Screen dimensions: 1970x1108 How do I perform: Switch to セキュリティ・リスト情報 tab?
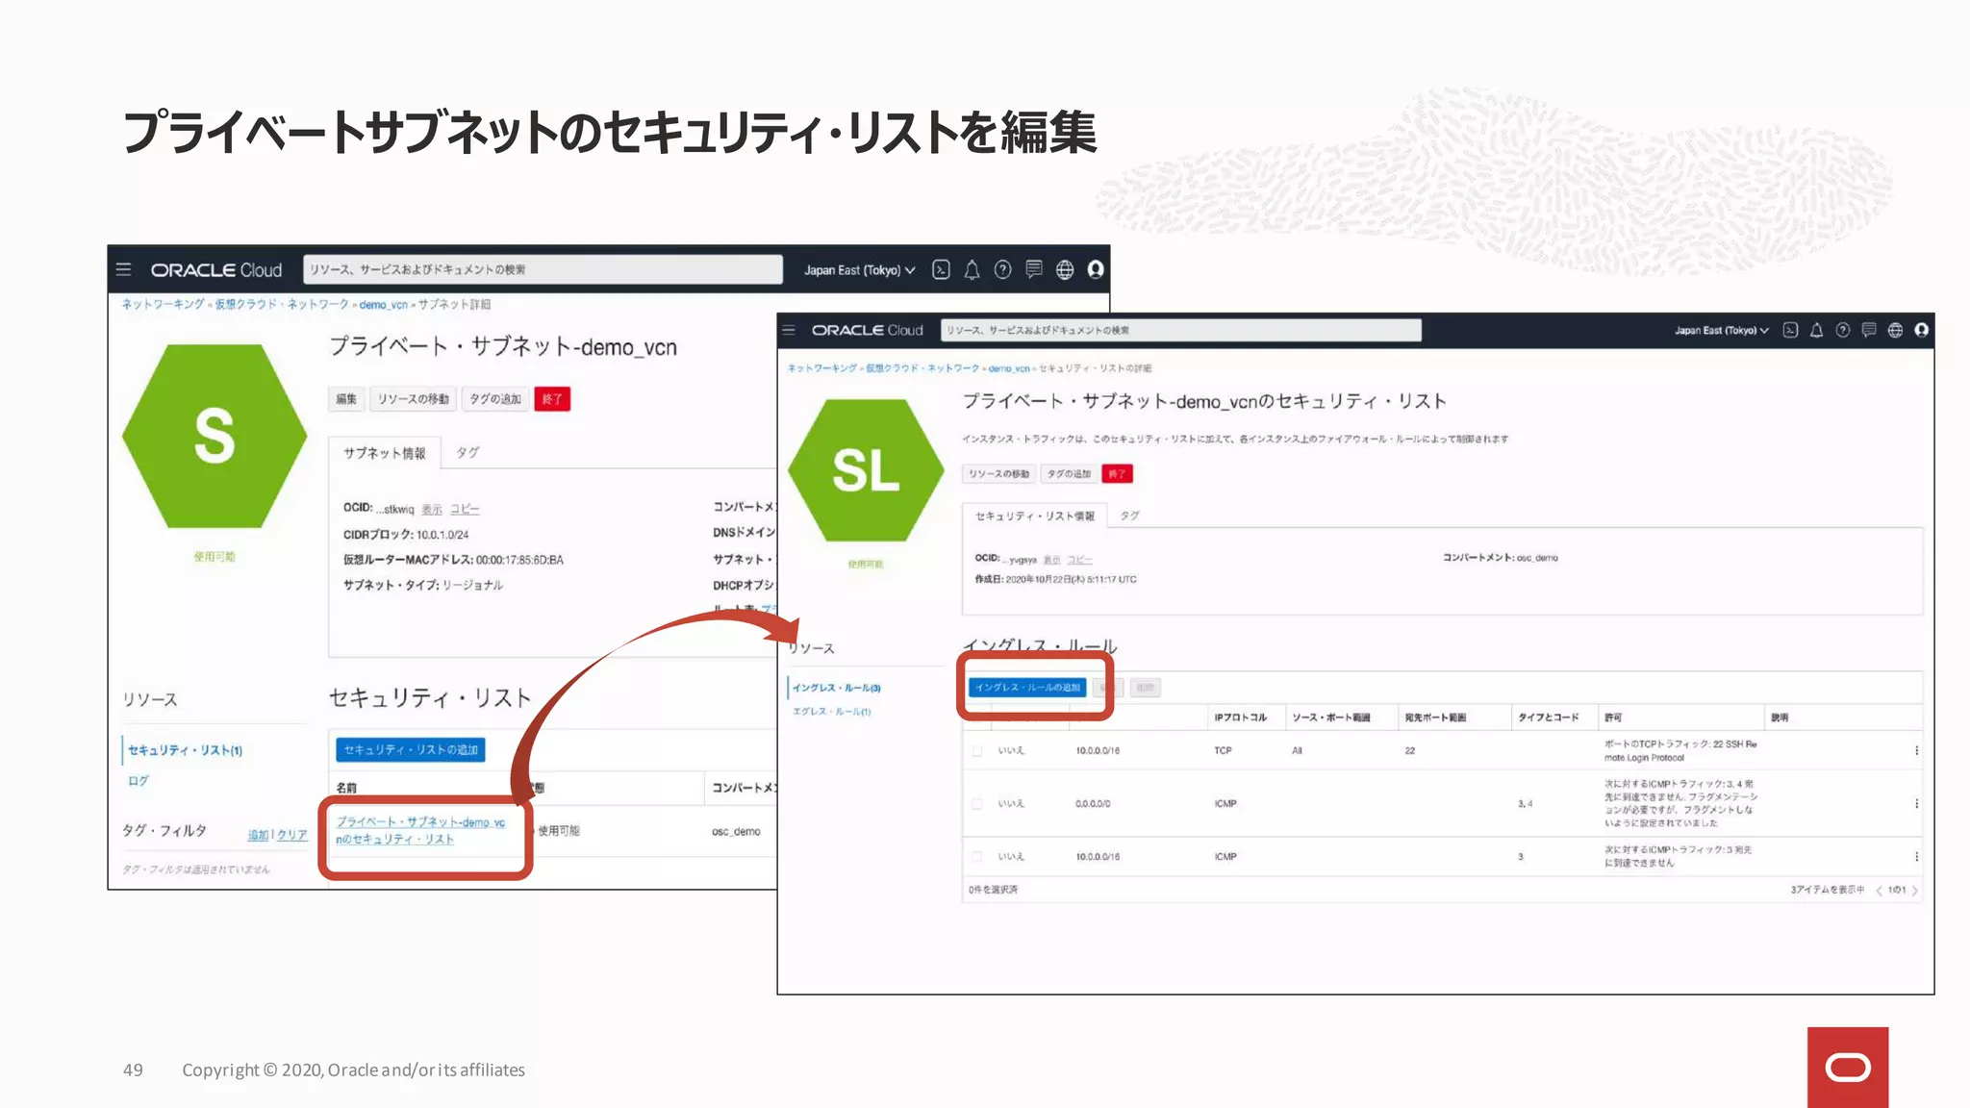(1035, 516)
